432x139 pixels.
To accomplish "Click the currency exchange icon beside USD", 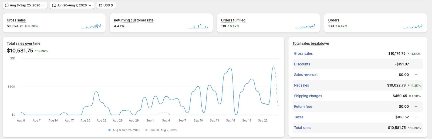I will click(x=100, y=5).
